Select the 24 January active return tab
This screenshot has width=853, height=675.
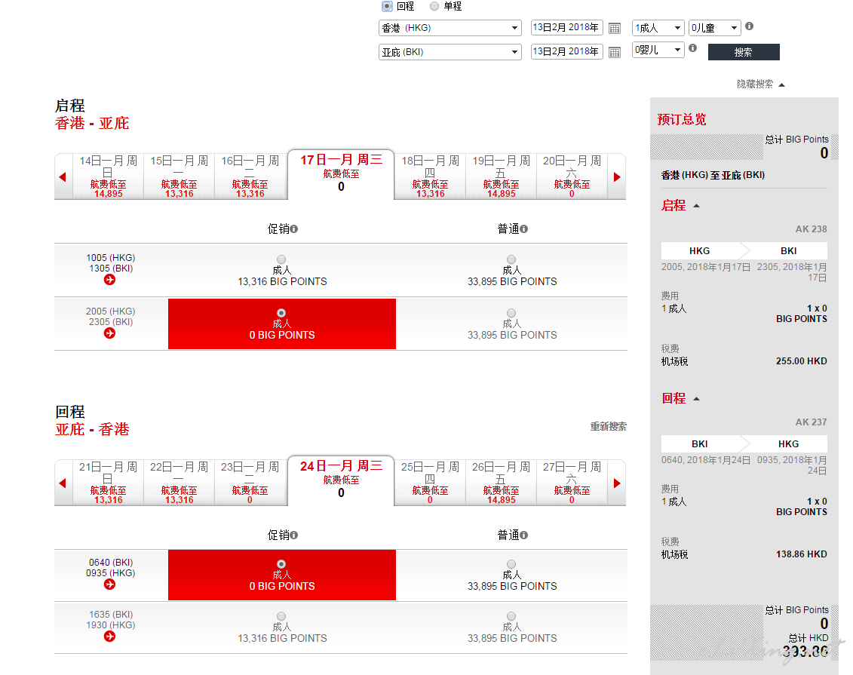pyautogui.click(x=341, y=480)
